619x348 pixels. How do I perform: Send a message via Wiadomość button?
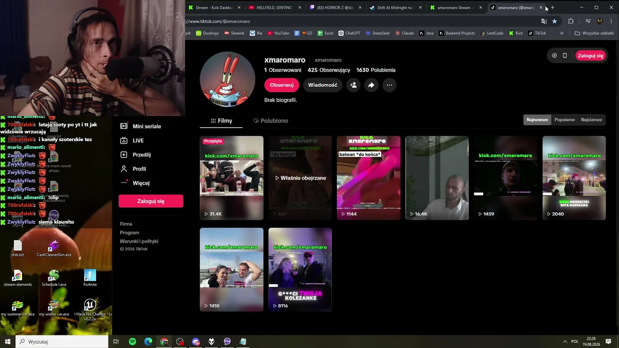(323, 85)
